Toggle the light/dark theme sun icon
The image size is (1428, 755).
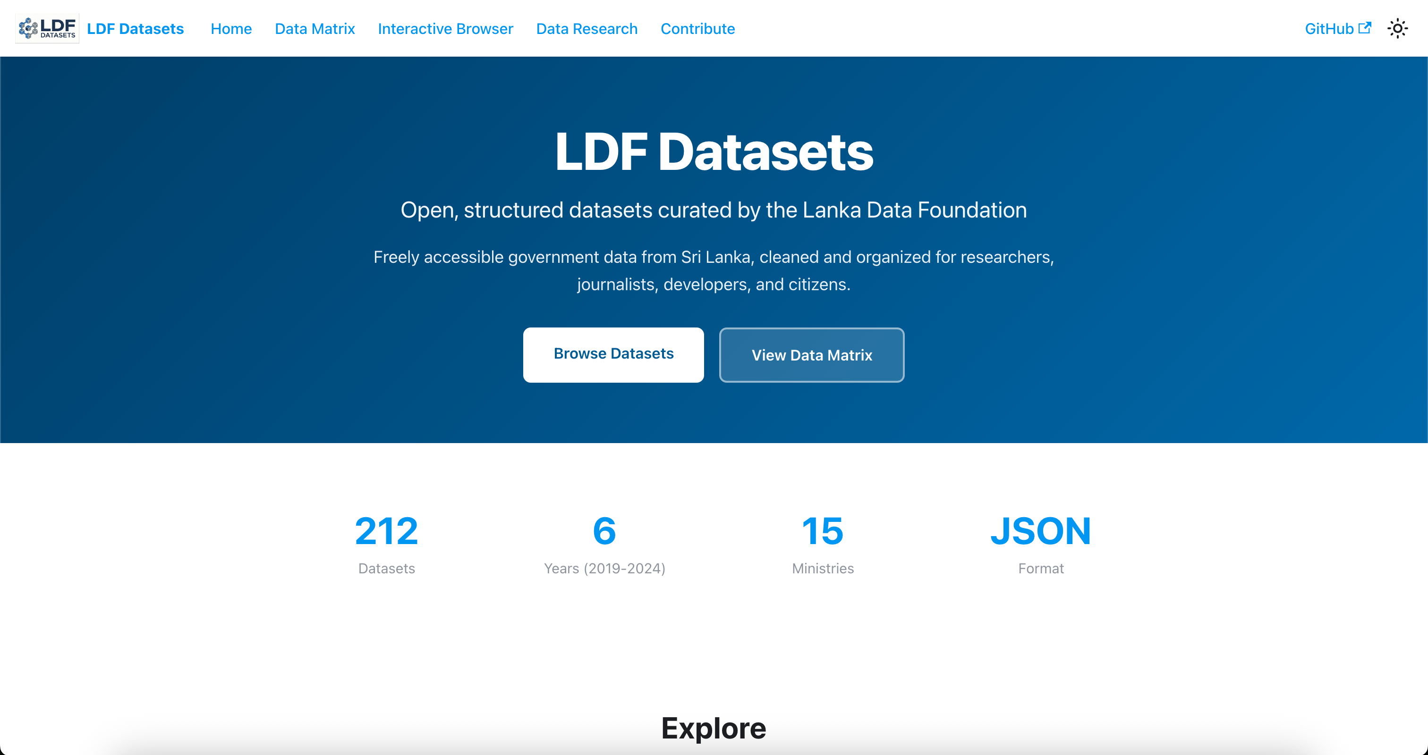click(x=1397, y=28)
